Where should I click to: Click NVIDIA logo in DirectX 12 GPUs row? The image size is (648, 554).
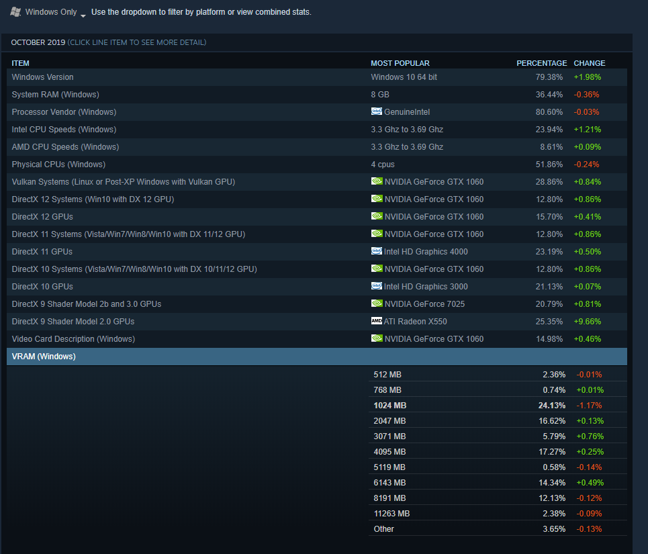click(x=377, y=216)
